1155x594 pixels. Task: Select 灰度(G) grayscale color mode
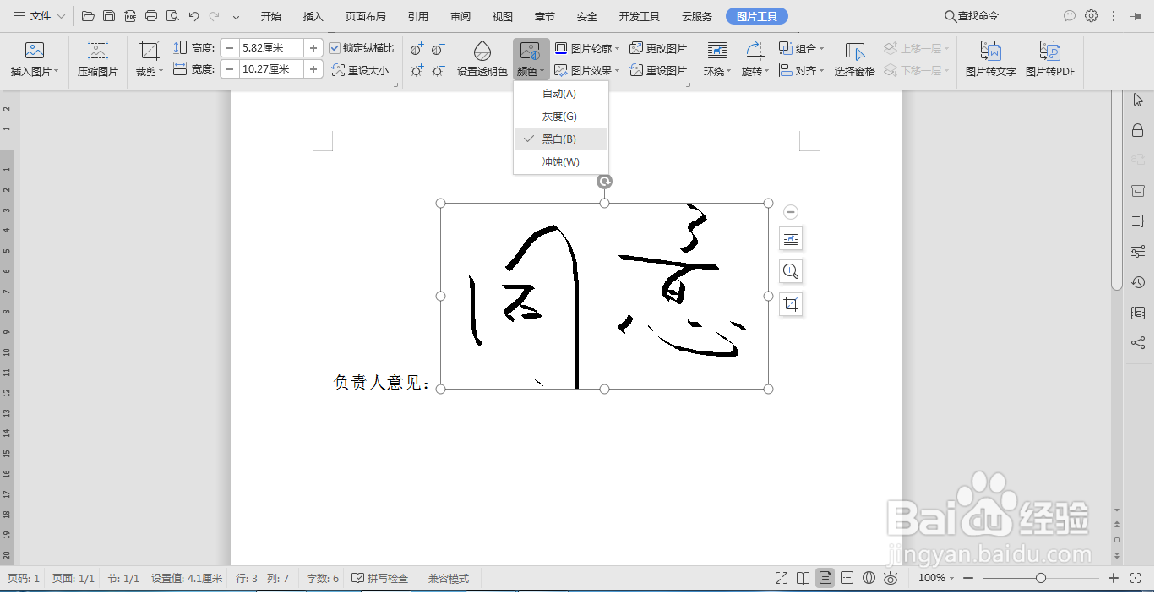click(561, 116)
